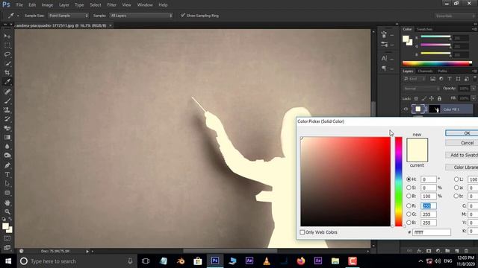Select the L lightness radio button
Screen dimensions: 478x268
456,179
